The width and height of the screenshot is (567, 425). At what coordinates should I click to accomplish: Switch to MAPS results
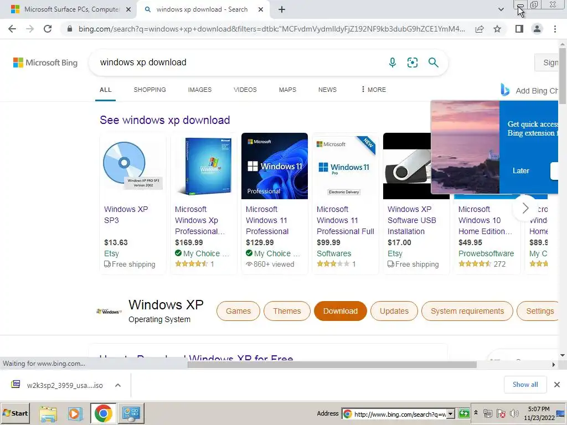[x=287, y=90]
